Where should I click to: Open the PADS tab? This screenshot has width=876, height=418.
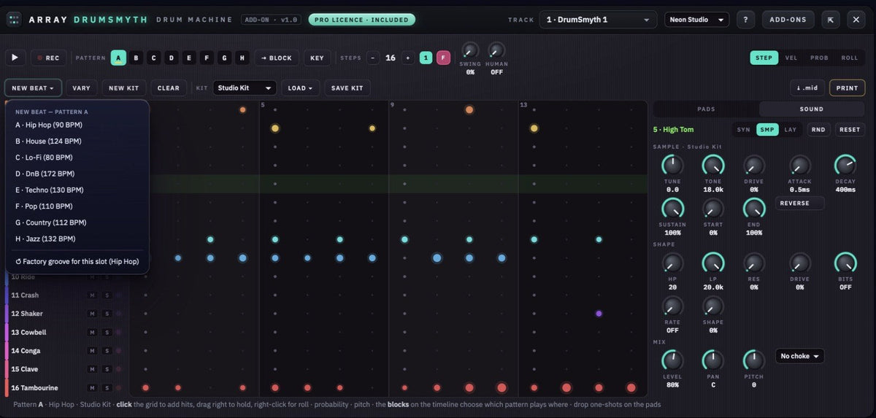(x=706, y=109)
